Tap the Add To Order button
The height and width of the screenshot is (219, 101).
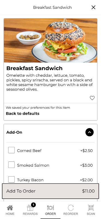(x=50, y=191)
